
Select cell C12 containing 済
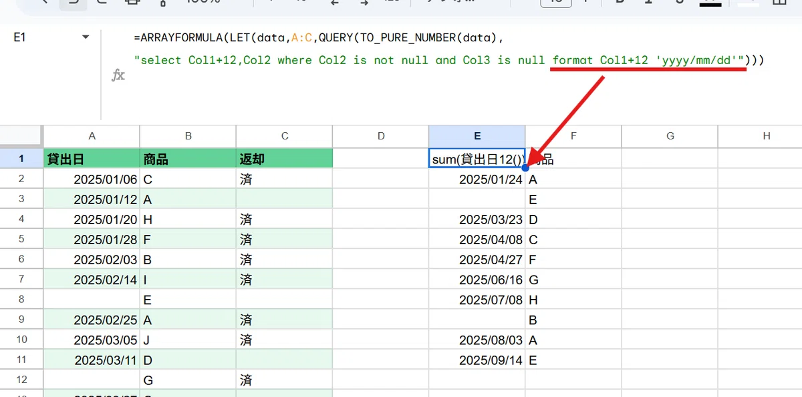285,380
